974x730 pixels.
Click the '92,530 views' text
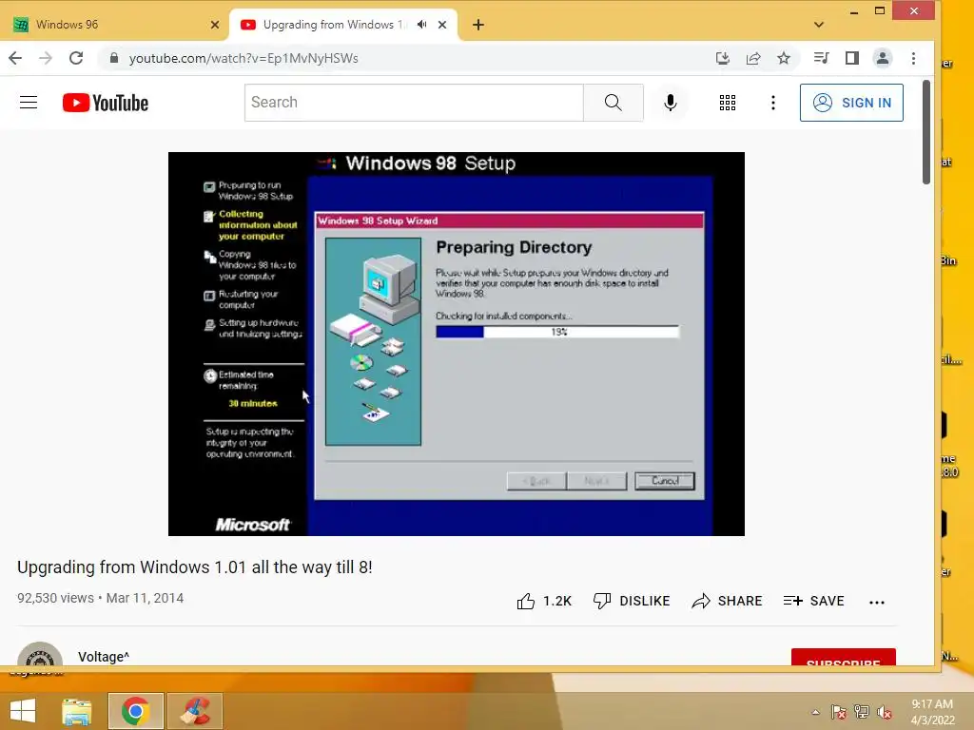pos(55,598)
